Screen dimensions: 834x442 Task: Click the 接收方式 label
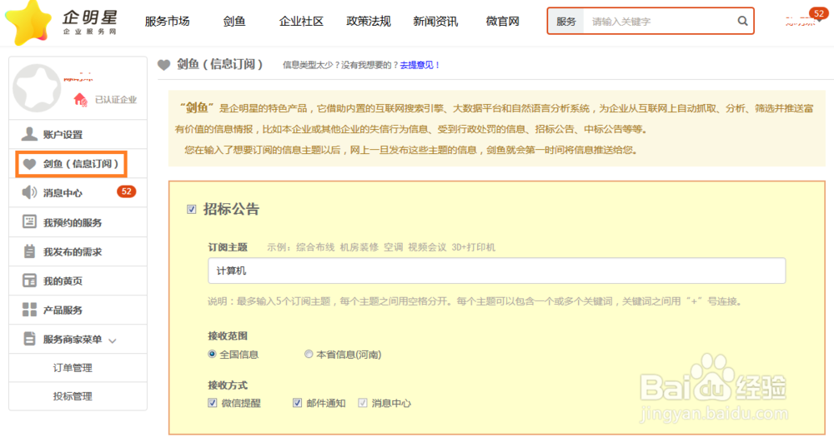(x=228, y=385)
